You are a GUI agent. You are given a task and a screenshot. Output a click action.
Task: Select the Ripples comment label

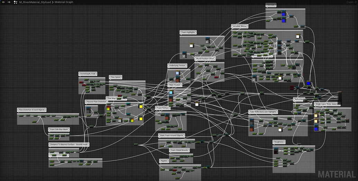pos(164,161)
